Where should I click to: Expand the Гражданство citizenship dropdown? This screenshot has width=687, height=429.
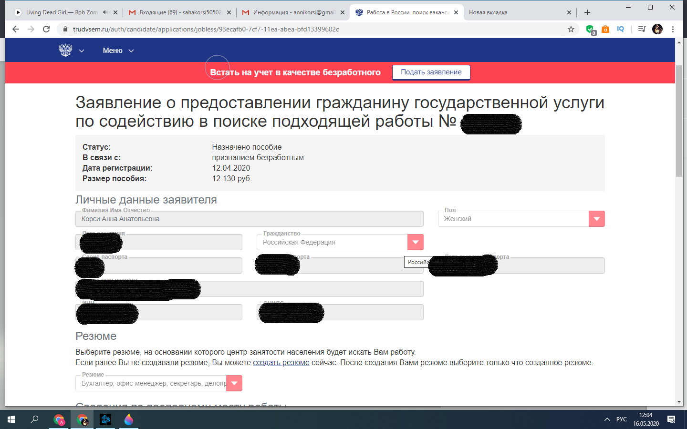415,242
